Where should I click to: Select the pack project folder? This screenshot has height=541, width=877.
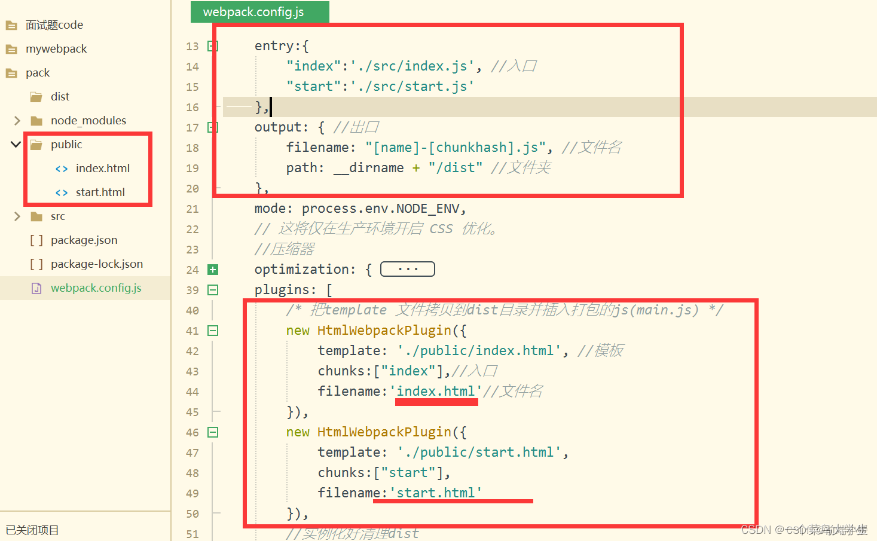click(38, 73)
